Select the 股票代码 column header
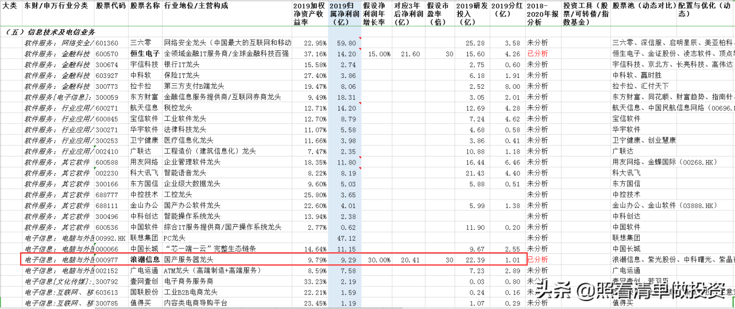The width and height of the screenshot is (735, 309). coord(111,5)
